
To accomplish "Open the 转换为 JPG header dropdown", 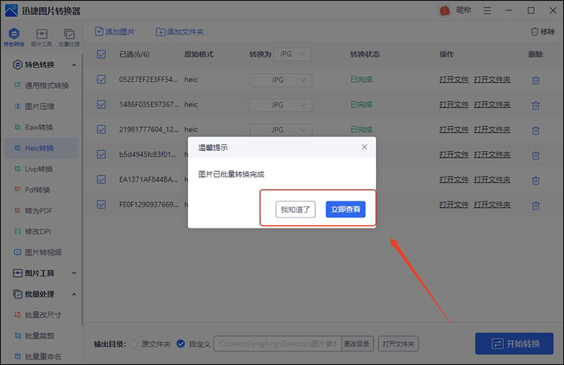I will (x=292, y=54).
